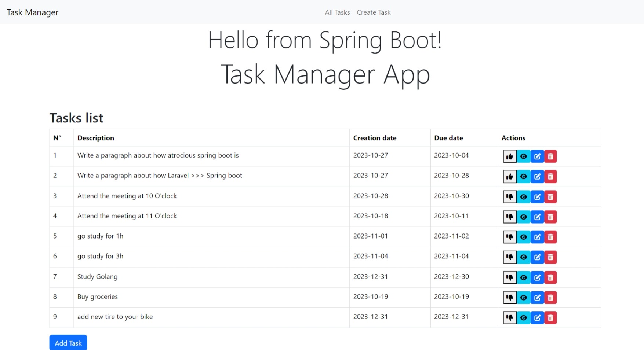
Task: Edit task 1 with pencil icon
Action: [537, 156]
